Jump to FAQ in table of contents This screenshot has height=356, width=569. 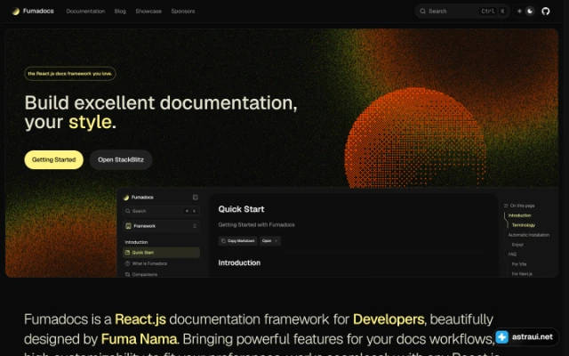click(x=512, y=255)
